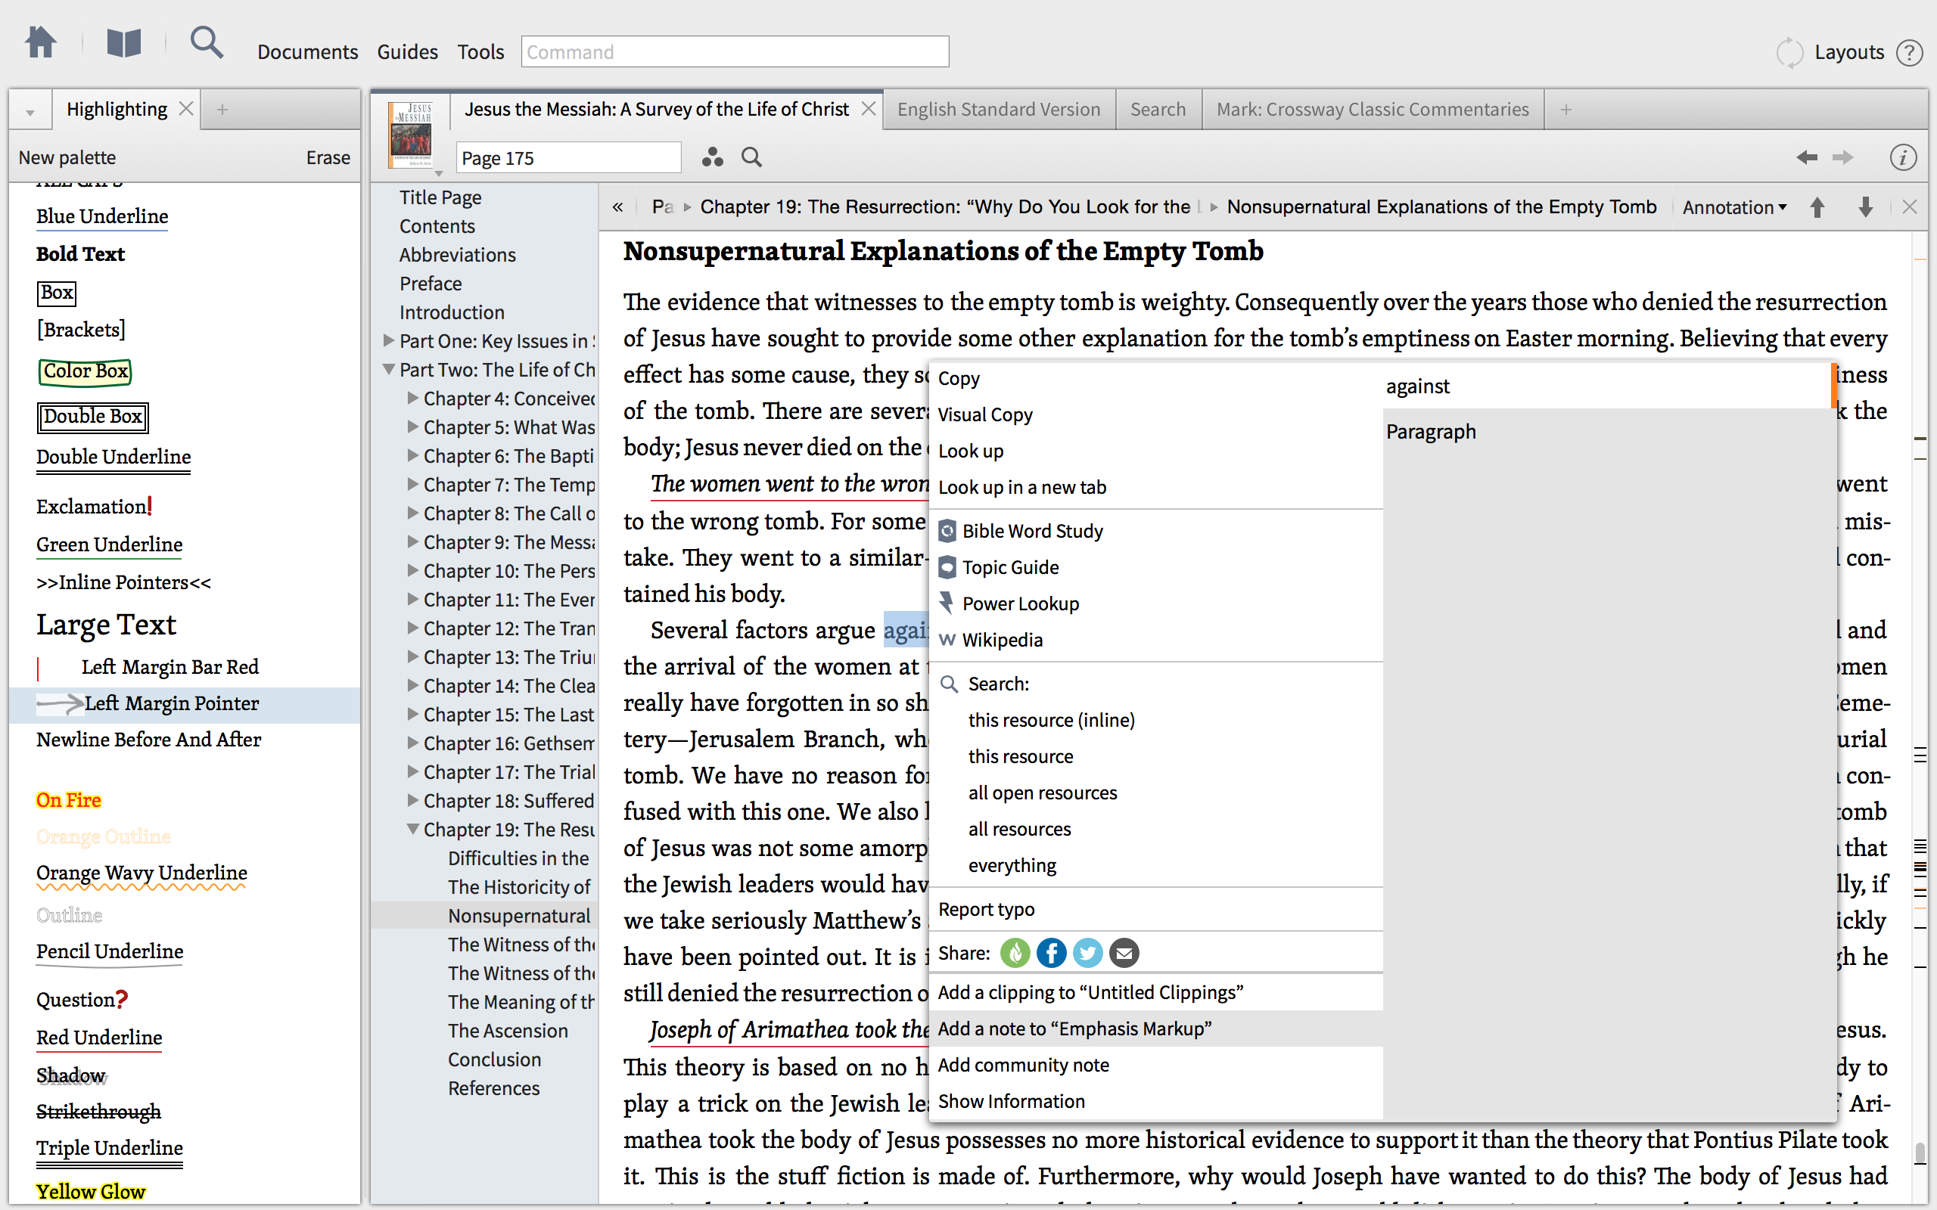Expand Chapter 10: The Pers
This screenshot has width=1937, height=1210.
(412, 570)
